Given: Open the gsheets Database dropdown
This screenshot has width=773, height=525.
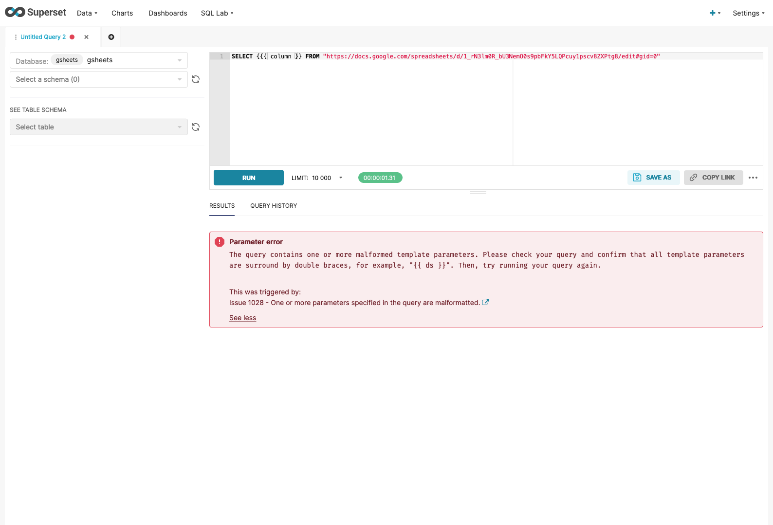Looking at the screenshot, I should pos(99,60).
